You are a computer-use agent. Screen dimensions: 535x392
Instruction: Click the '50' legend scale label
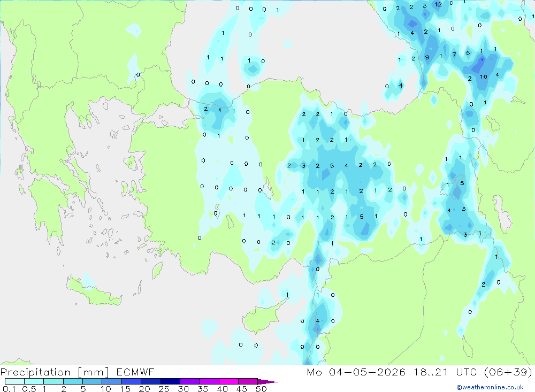tap(261, 389)
